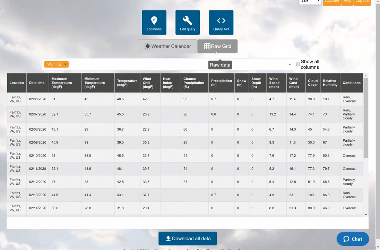Click the Edit query wrench icon
380x250 pixels.
[188, 21]
